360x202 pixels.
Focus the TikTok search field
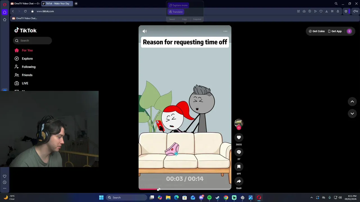pyautogui.click(x=32, y=41)
